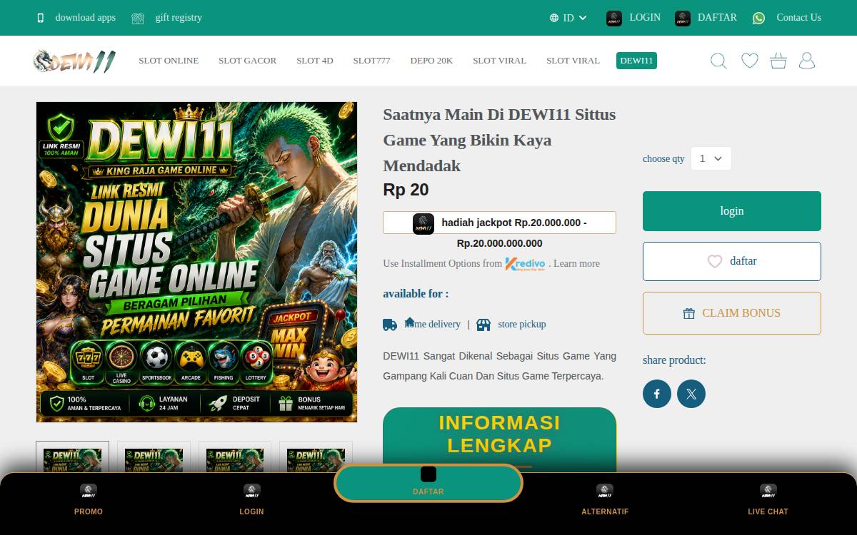
Task: Click the Contact Us link
Action: pos(798,18)
